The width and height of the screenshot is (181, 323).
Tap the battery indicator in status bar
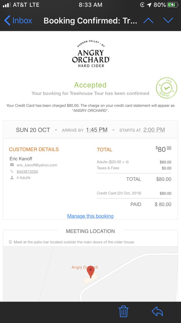(172, 5)
